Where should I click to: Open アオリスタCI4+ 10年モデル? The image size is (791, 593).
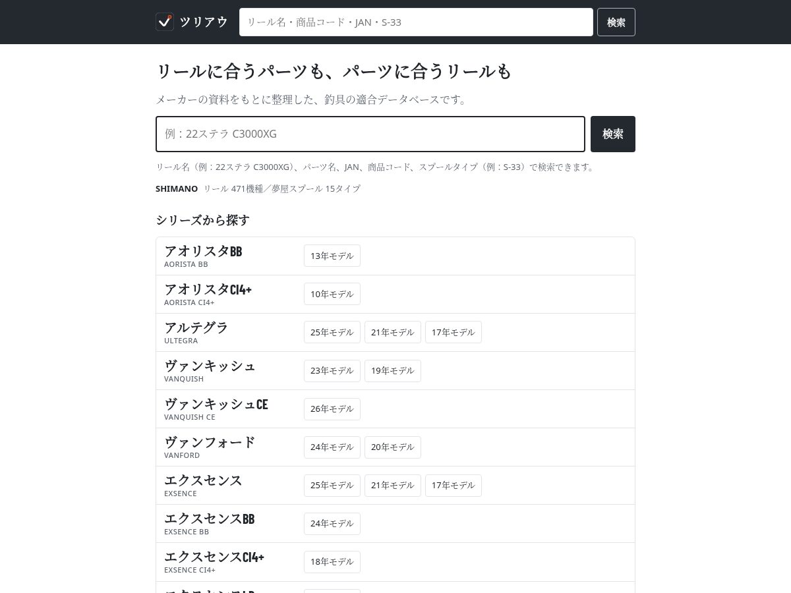pos(332,294)
